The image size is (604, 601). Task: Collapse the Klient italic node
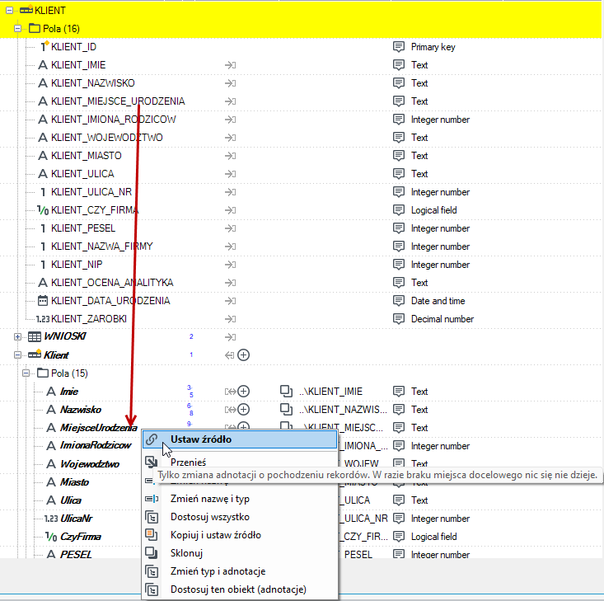pyautogui.click(x=17, y=355)
